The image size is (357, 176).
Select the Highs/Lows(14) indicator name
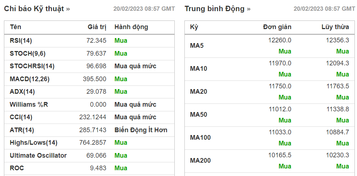point(33,143)
